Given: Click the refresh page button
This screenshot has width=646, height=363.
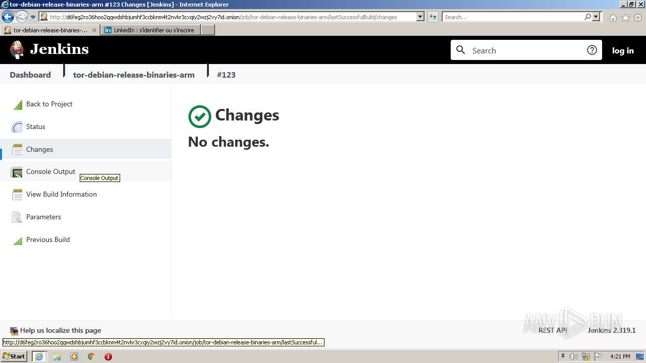Looking at the screenshot, I should pos(433,17).
